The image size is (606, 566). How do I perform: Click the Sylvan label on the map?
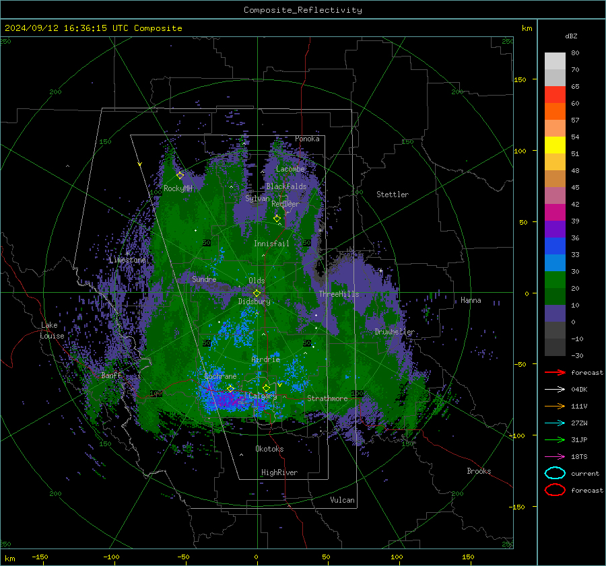tap(257, 199)
